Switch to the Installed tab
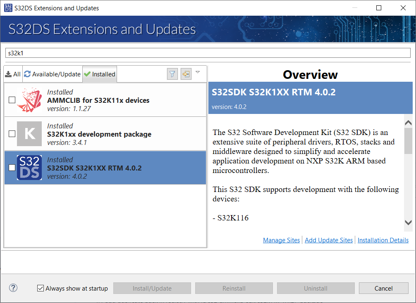Viewport: 416px width, 303px height. coord(99,74)
